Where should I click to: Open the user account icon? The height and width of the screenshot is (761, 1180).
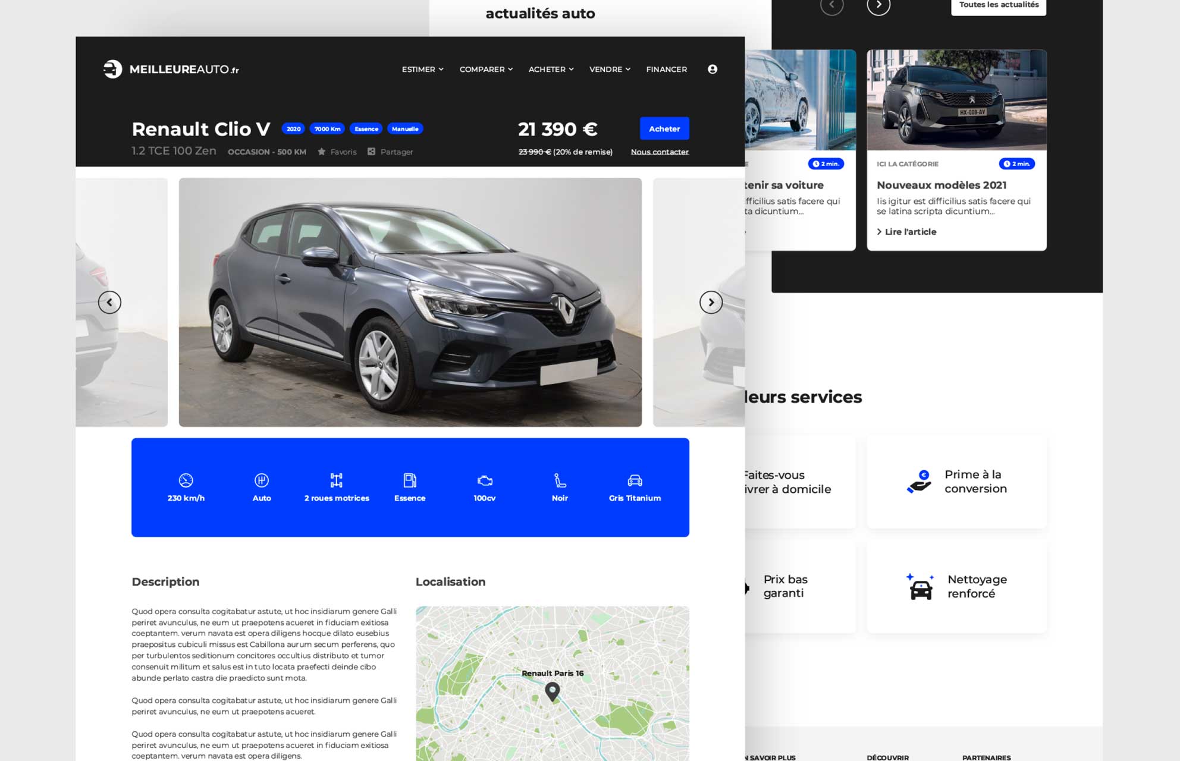(712, 69)
